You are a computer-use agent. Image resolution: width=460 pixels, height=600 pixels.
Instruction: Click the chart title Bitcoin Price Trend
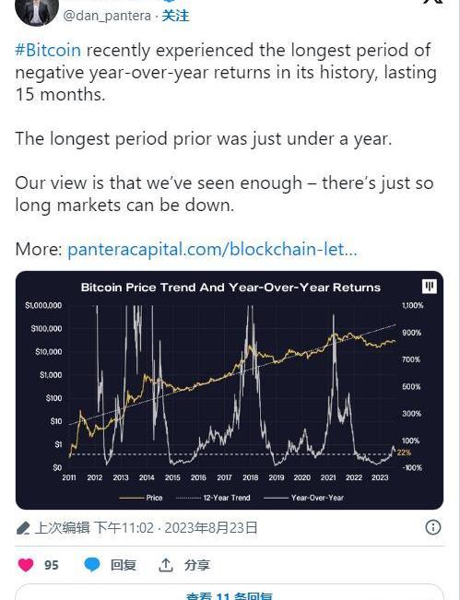(x=230, y=288)
